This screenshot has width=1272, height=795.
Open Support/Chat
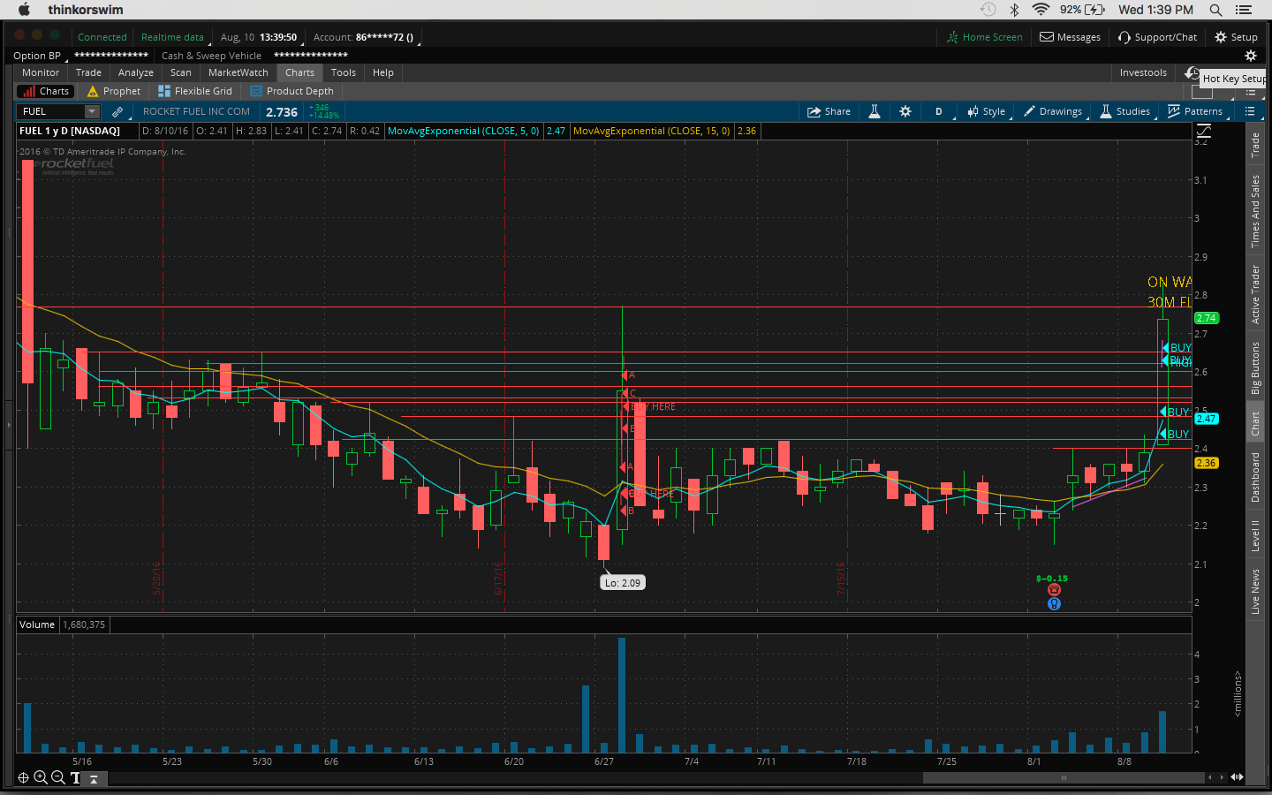[1157, 37]
